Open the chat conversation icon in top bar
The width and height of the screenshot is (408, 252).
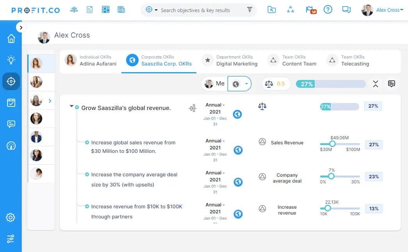pyautogui.click(x=346, y=10)
